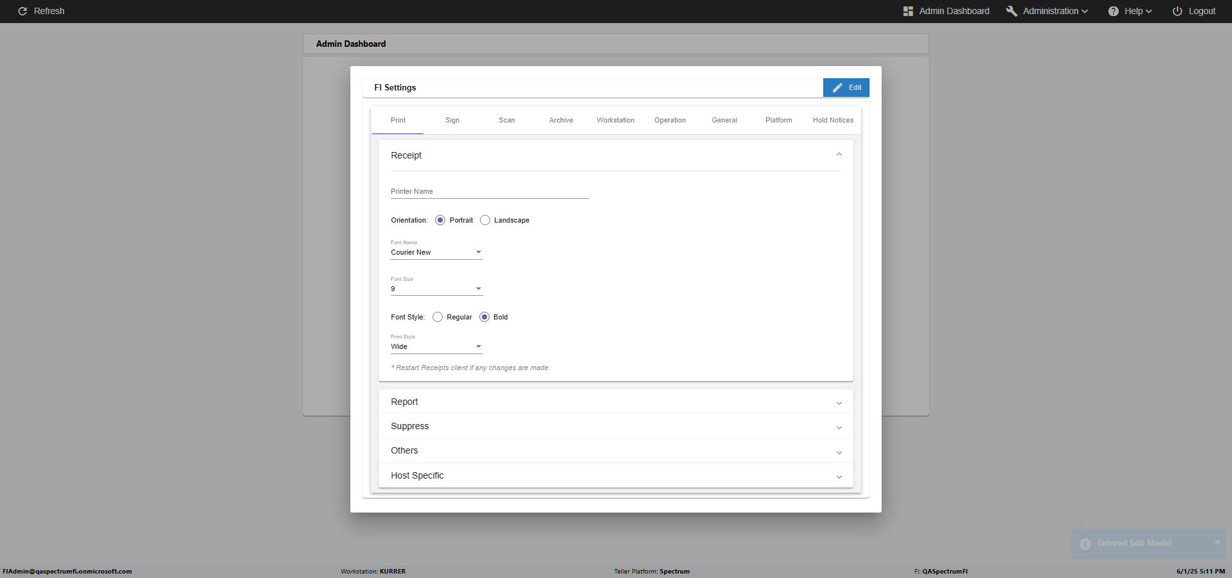Click FI QASpectrumFI status text
The image size is (1232, 578).
point(941,572)
